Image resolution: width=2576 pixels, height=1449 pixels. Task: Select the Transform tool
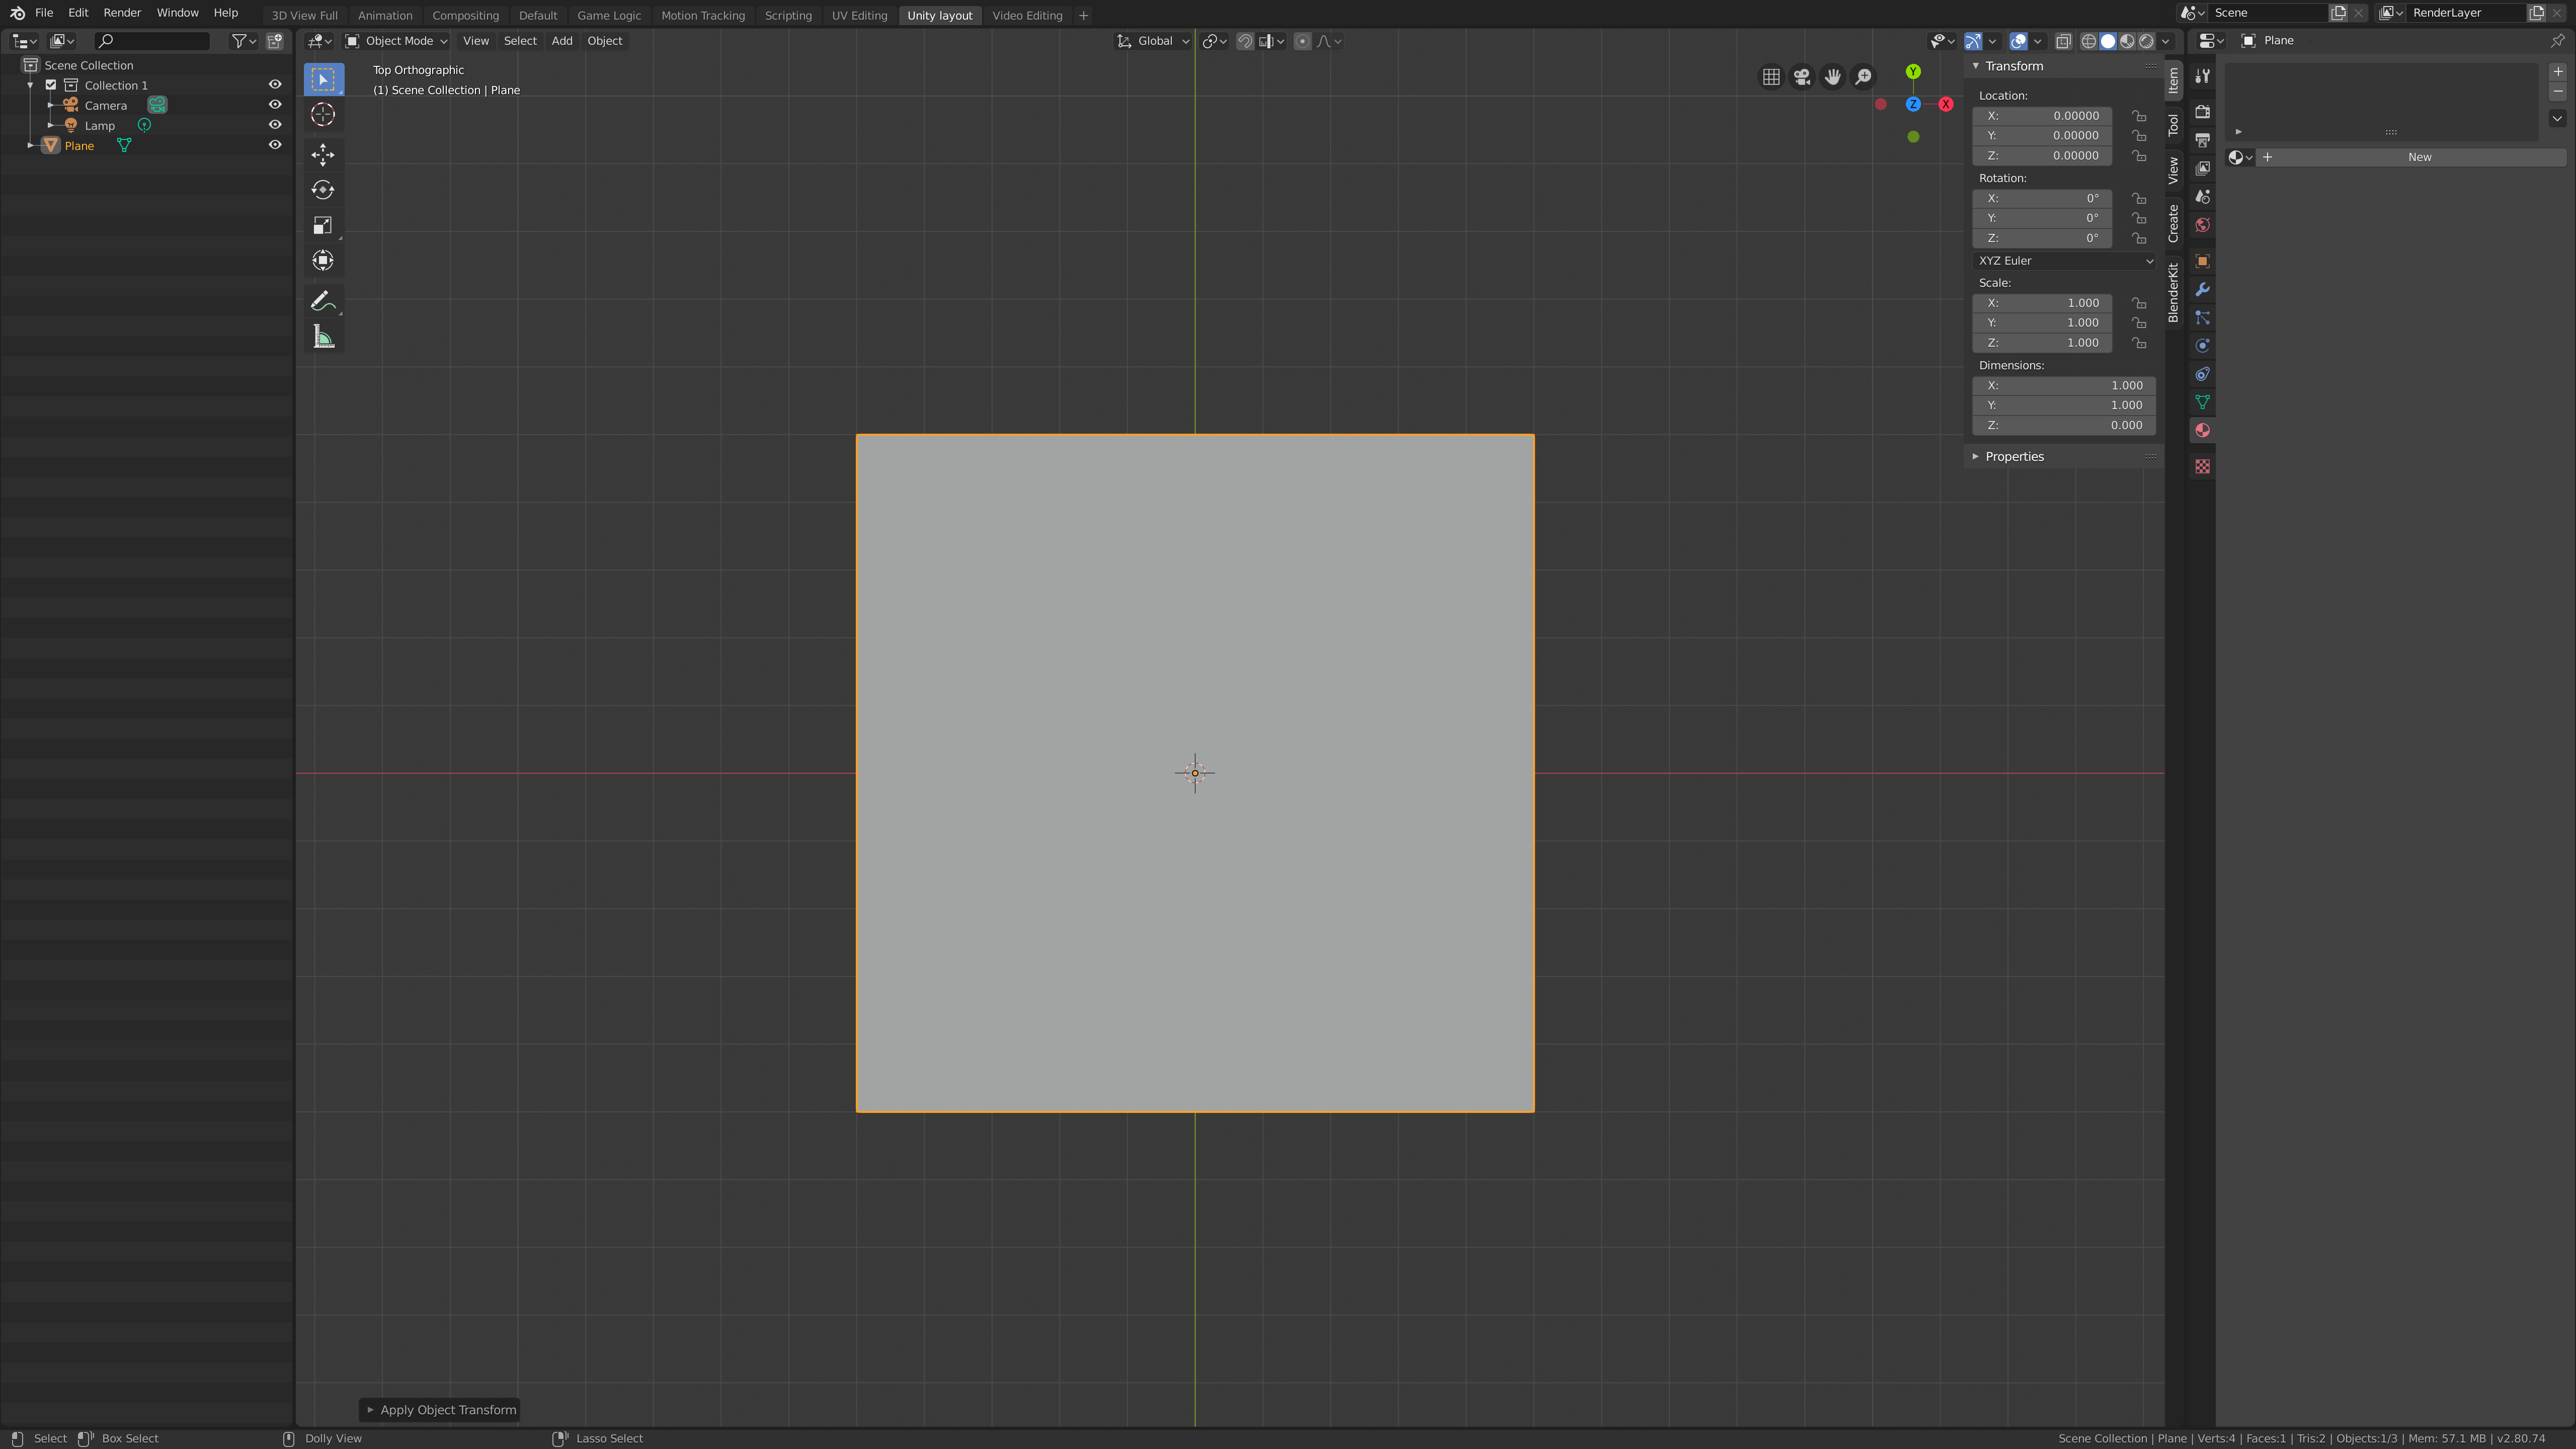click(x=323, y=261)
